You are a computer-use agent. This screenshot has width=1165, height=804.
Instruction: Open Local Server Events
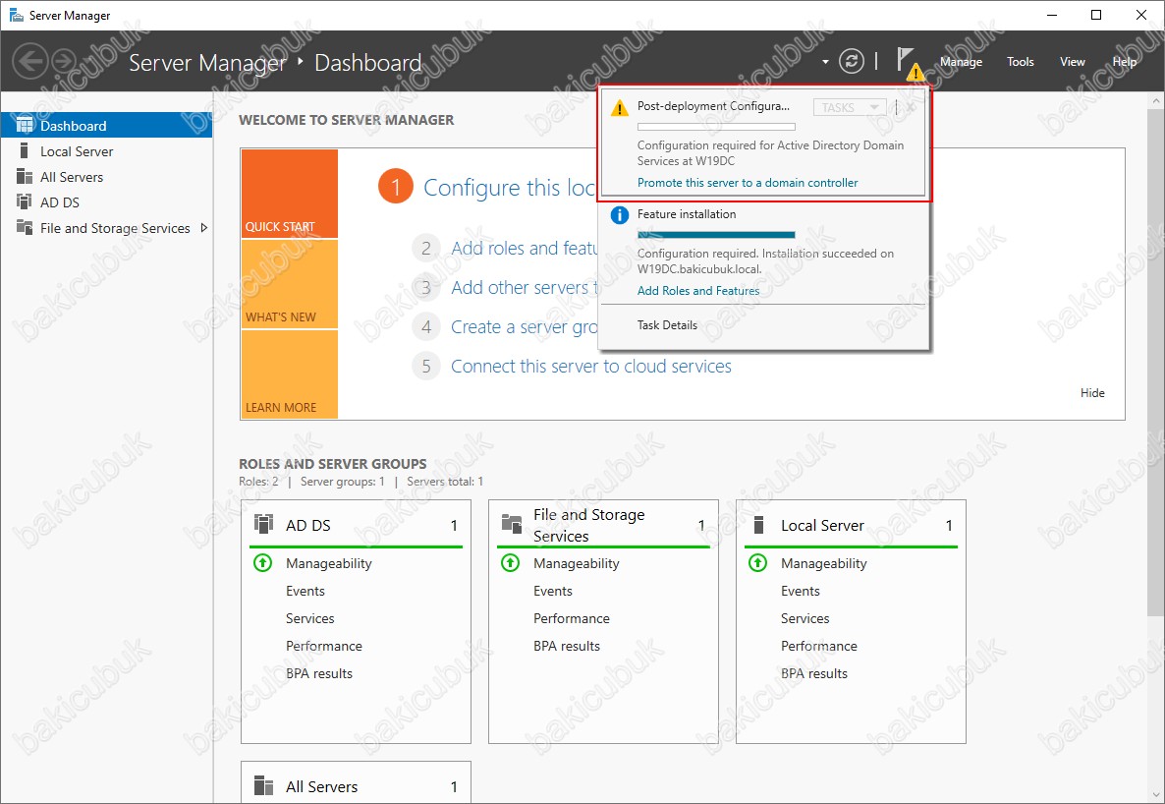801,591
